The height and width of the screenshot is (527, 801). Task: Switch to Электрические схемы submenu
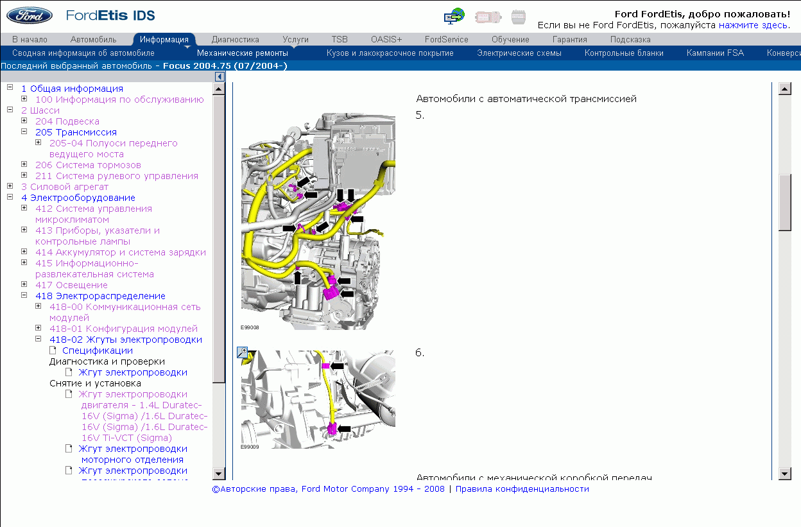pyautogui.click(x=519, y=53)
